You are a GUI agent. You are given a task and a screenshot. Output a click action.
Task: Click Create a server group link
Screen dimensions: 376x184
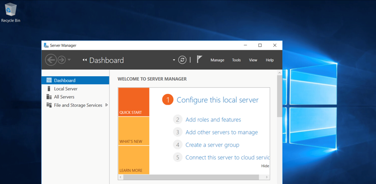coord(212,145)
